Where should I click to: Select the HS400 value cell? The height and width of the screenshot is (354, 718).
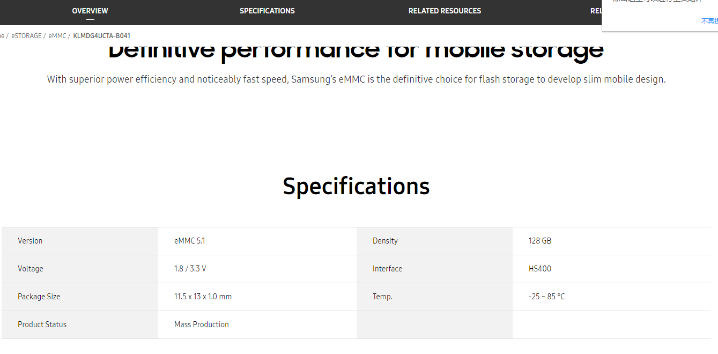(612, 269)
